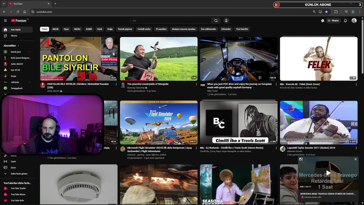Close the Mercedes-Benz Travego miniplayer

pos(355,159)
